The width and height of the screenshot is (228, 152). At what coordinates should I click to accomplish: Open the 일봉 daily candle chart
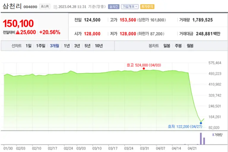coord(167,46)
